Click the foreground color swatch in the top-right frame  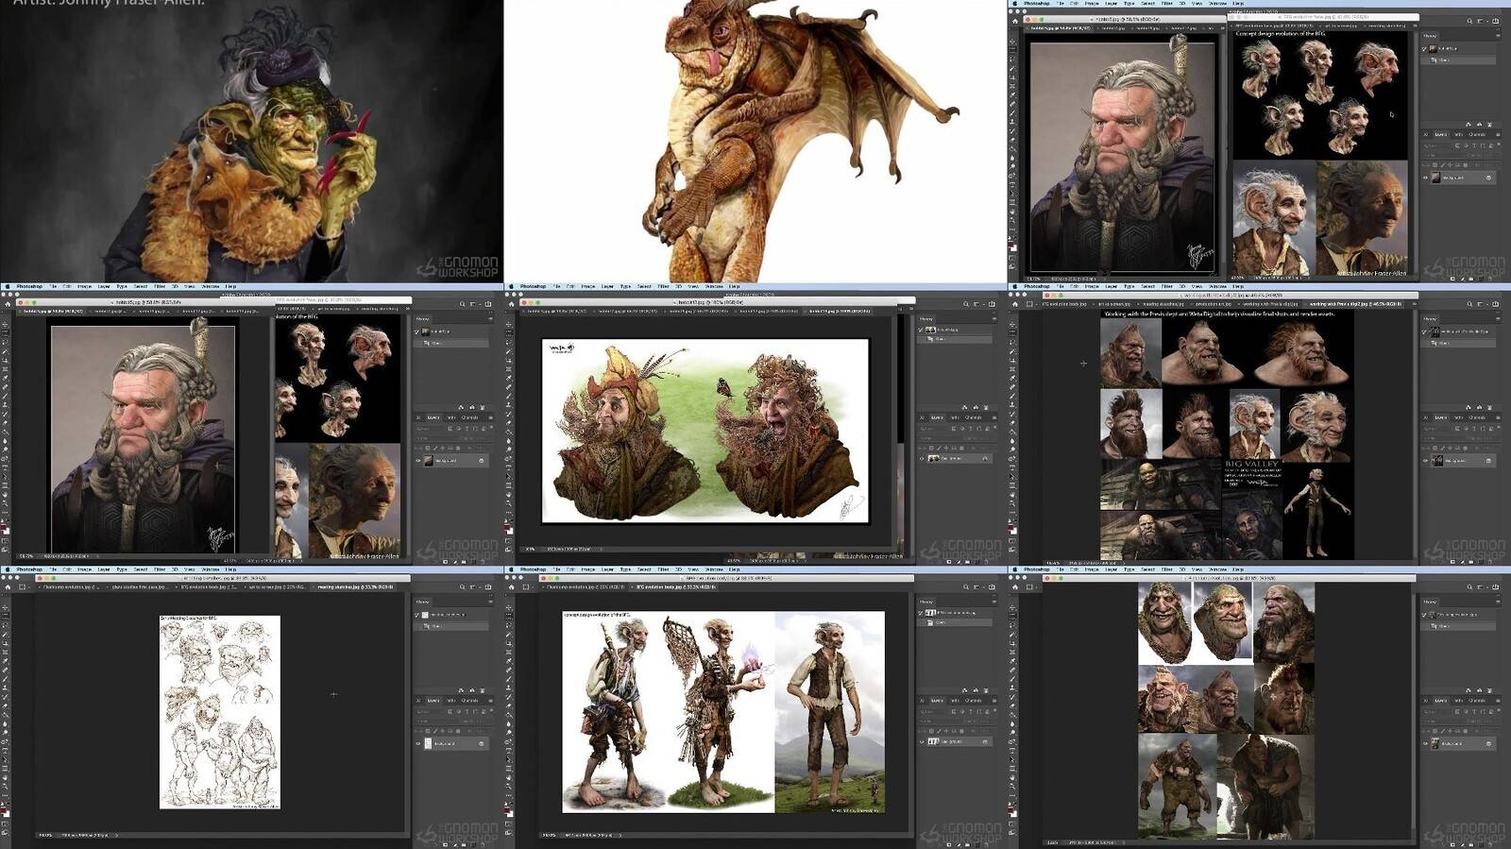(x=1011, y=243)
